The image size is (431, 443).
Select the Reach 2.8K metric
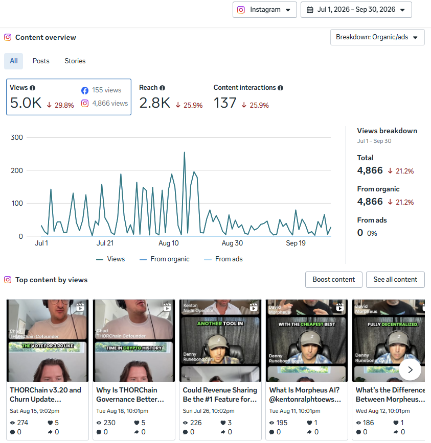171,97
